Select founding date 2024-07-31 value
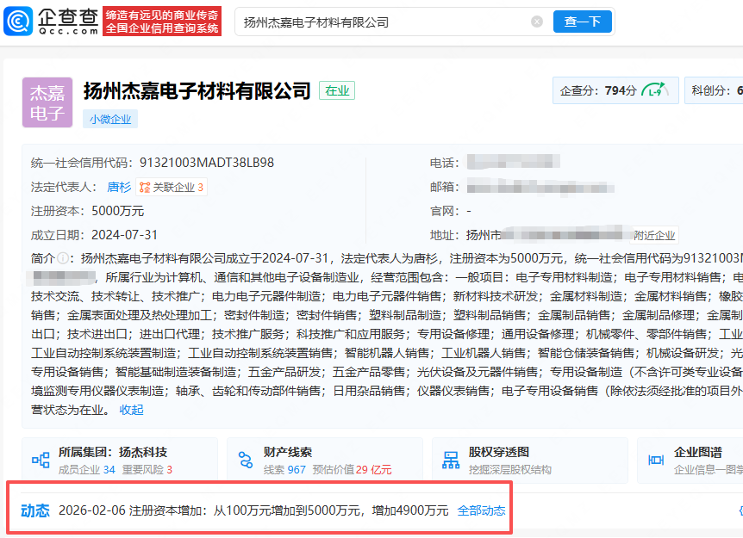 pos(125,235)
